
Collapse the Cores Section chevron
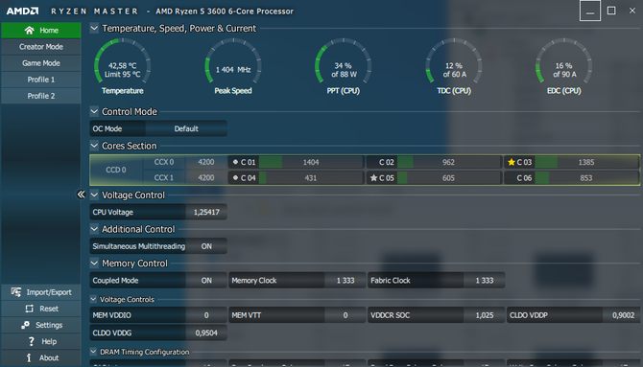coord(94,146)
